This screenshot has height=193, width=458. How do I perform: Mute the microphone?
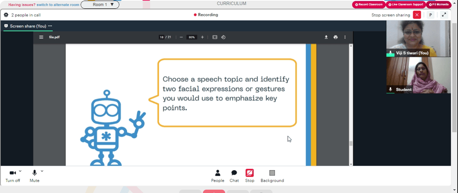(x=34, y=177)
